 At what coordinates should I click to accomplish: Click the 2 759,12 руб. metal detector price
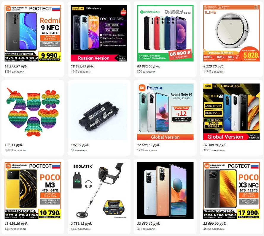(81, 224)
